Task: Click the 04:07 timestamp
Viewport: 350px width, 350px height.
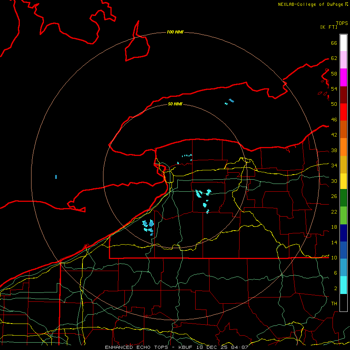Action: click(x=240, y=347)
